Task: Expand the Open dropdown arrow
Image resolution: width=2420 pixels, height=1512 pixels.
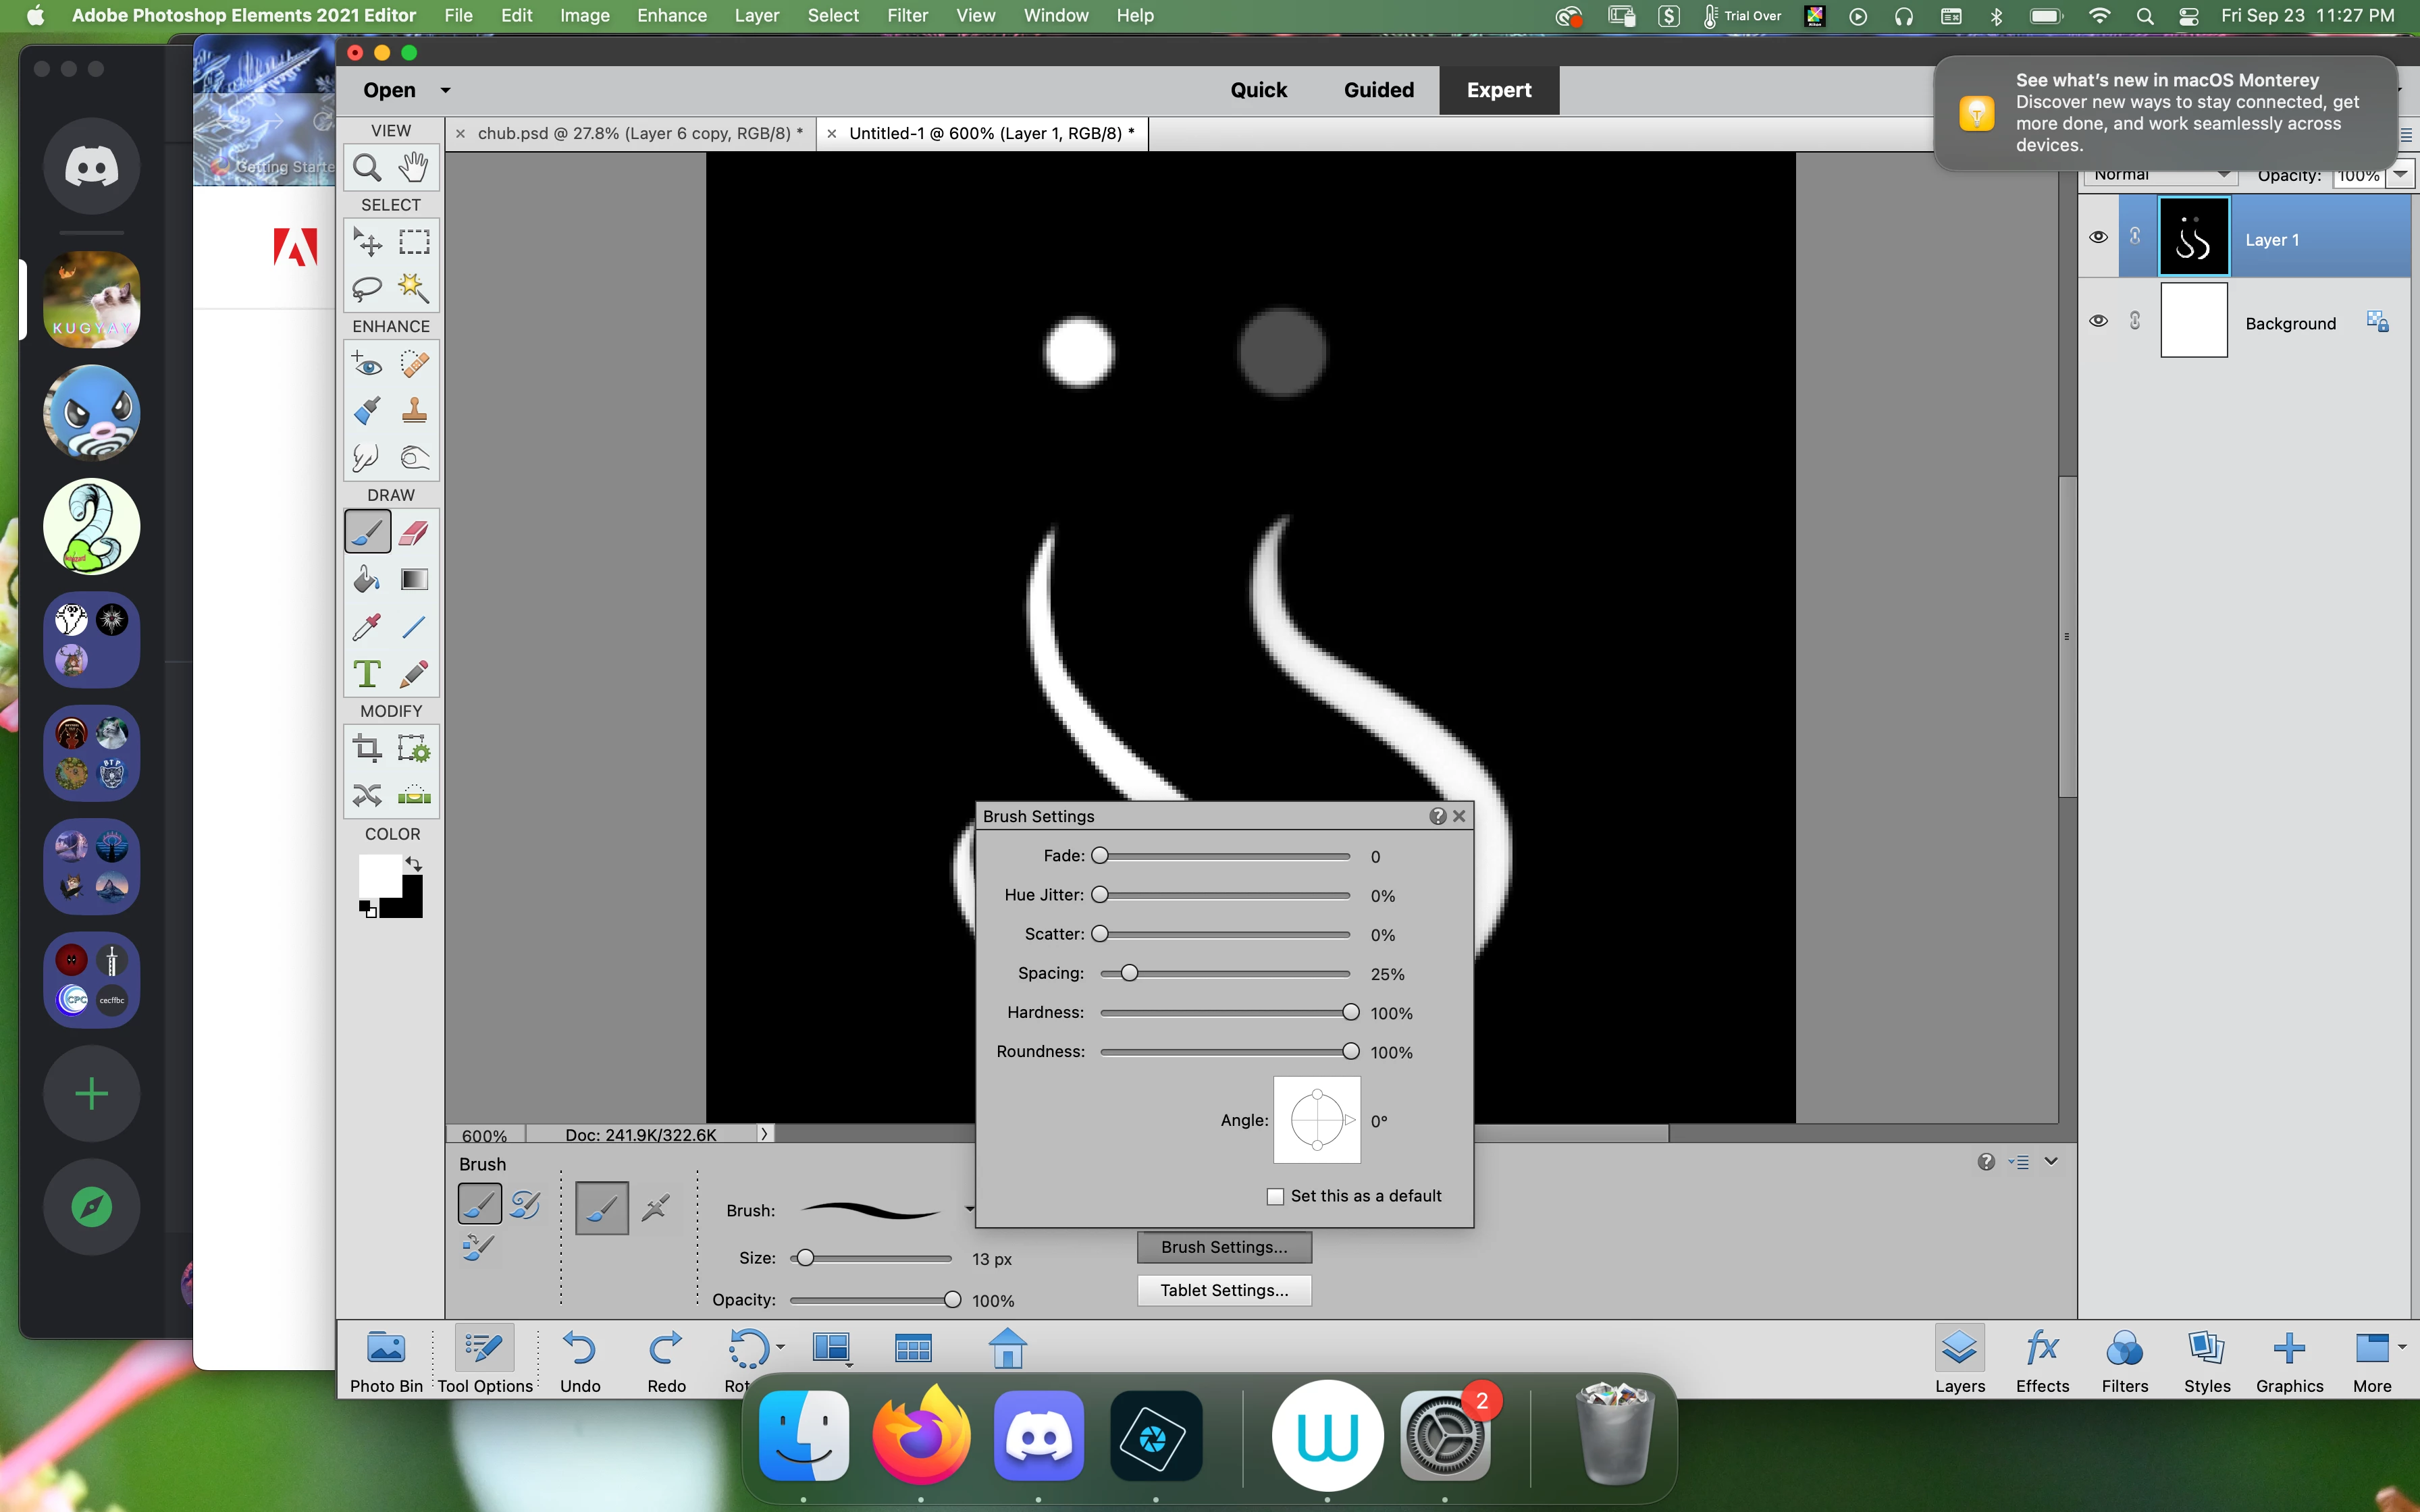Action: click(x=445, y=90)
